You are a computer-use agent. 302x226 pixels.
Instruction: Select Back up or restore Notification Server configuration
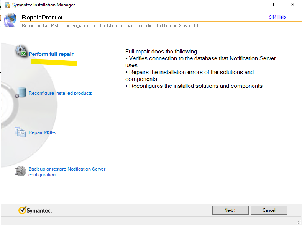(x=67, y=172)
